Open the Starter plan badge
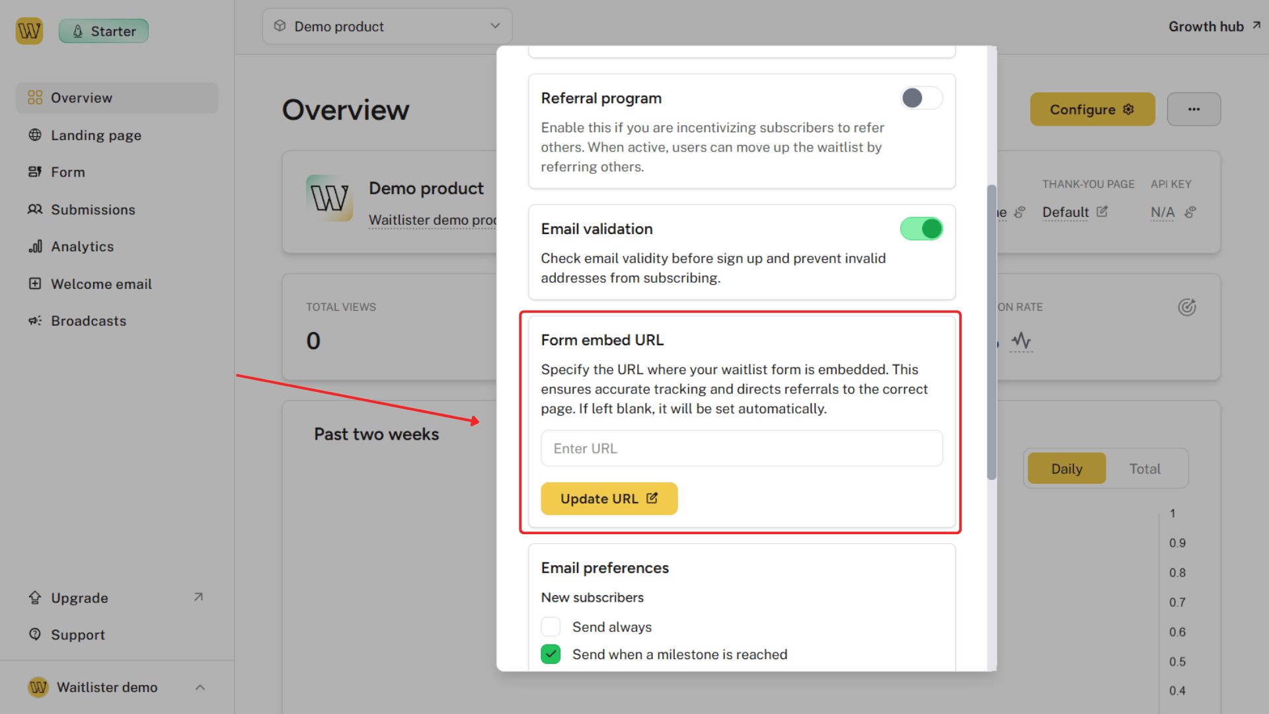The image size is (1269, 714). coord(104,31)
